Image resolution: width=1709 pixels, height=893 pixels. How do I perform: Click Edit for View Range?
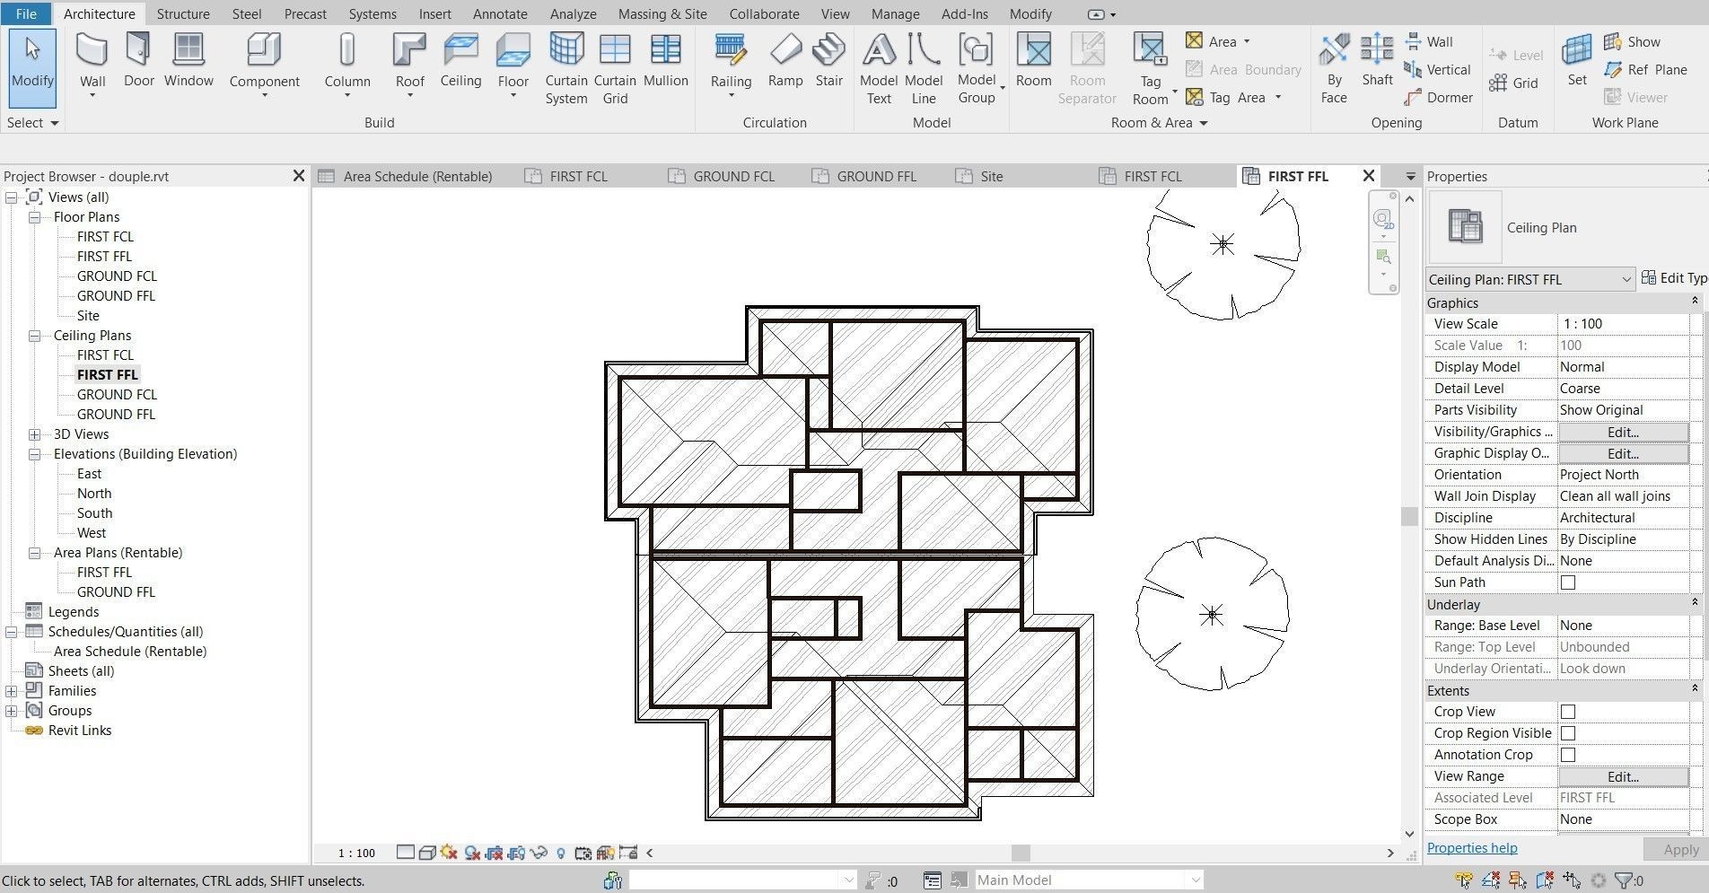tap(1623, 776)
